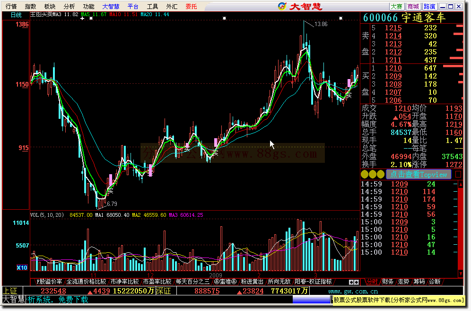Screen dimensions: 471x311
Task: Click the 大赛 button in title bar
Action: pyautogui.click(x=396, y=6)
